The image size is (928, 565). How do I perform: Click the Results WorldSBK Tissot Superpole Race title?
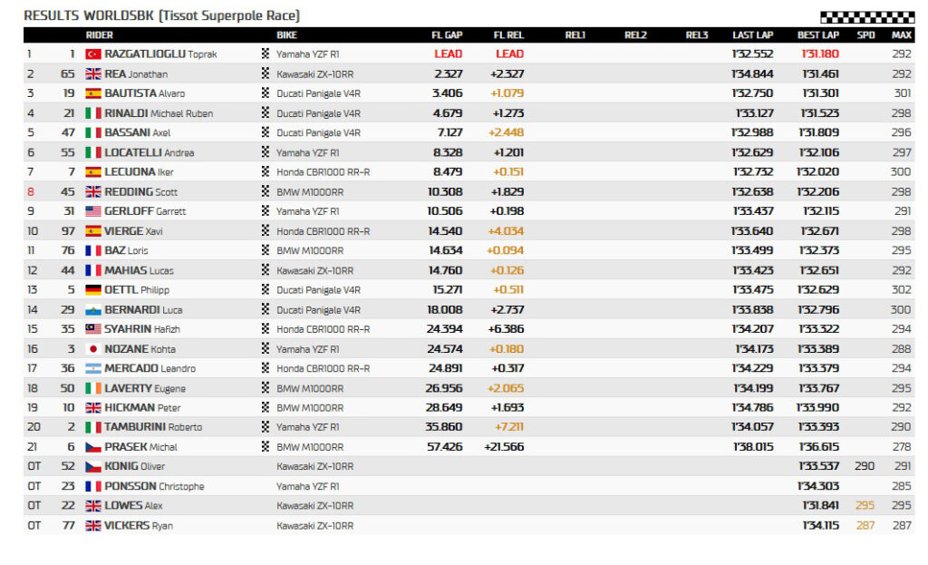[161, 15]
